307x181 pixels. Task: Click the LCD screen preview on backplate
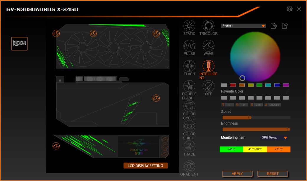[139, 147]
